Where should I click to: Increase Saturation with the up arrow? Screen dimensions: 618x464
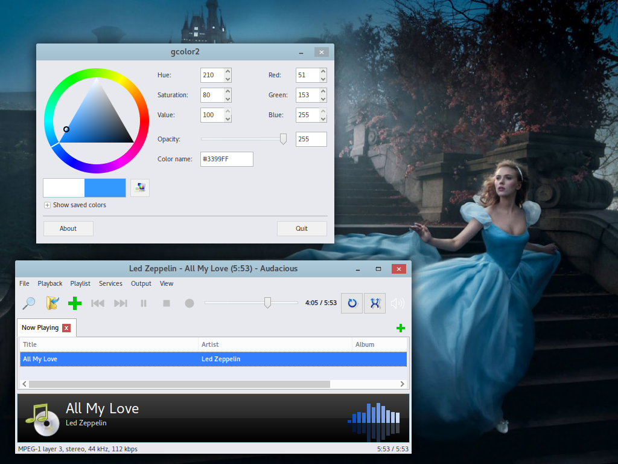coord(228,91)
